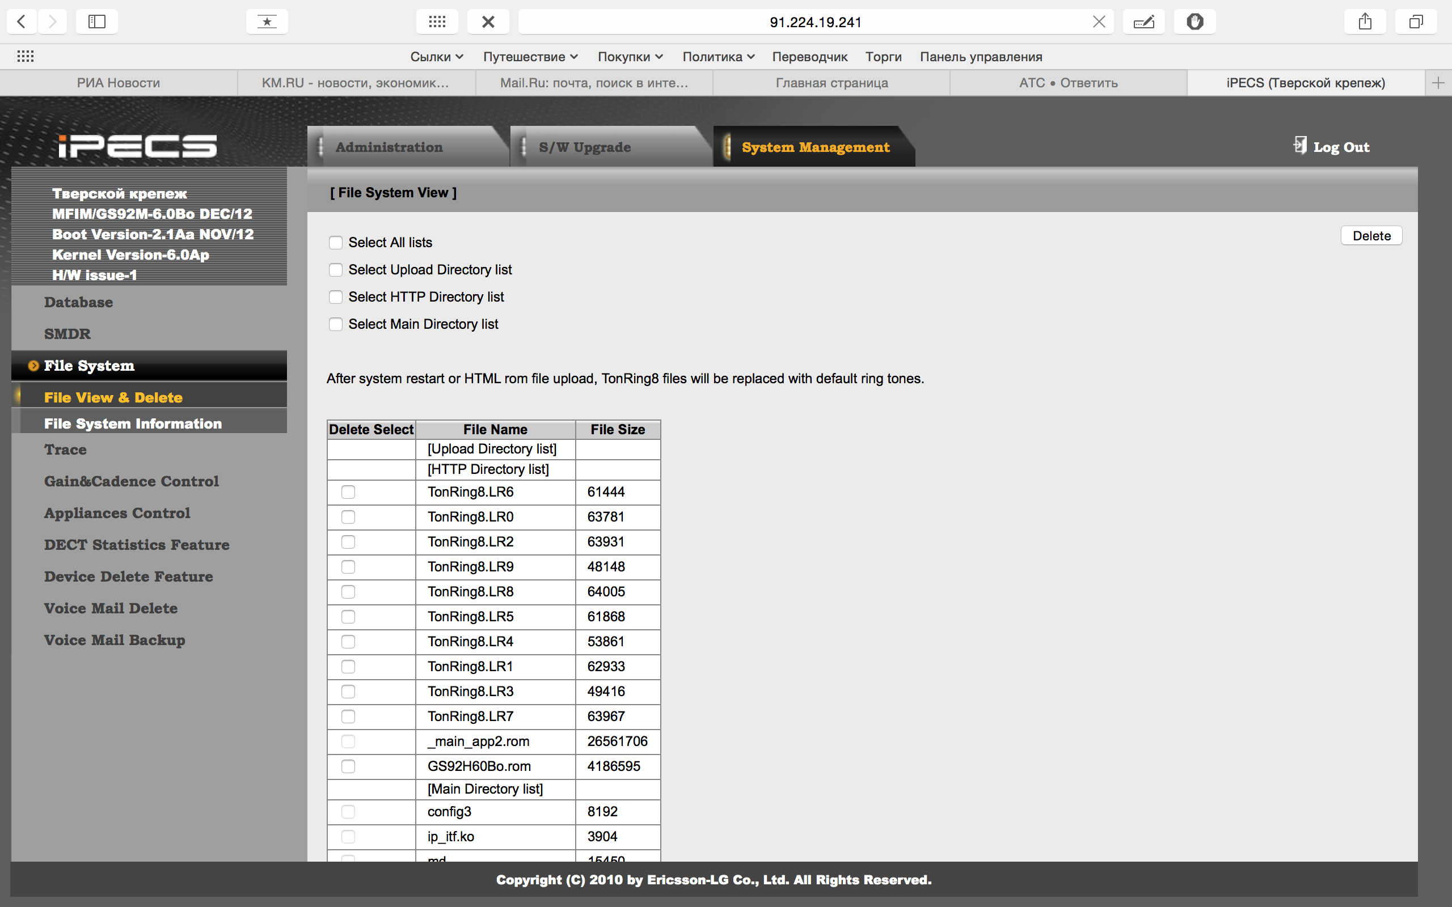
Task: Click the address bar showing 91.224.19.241
Action: 815,22
